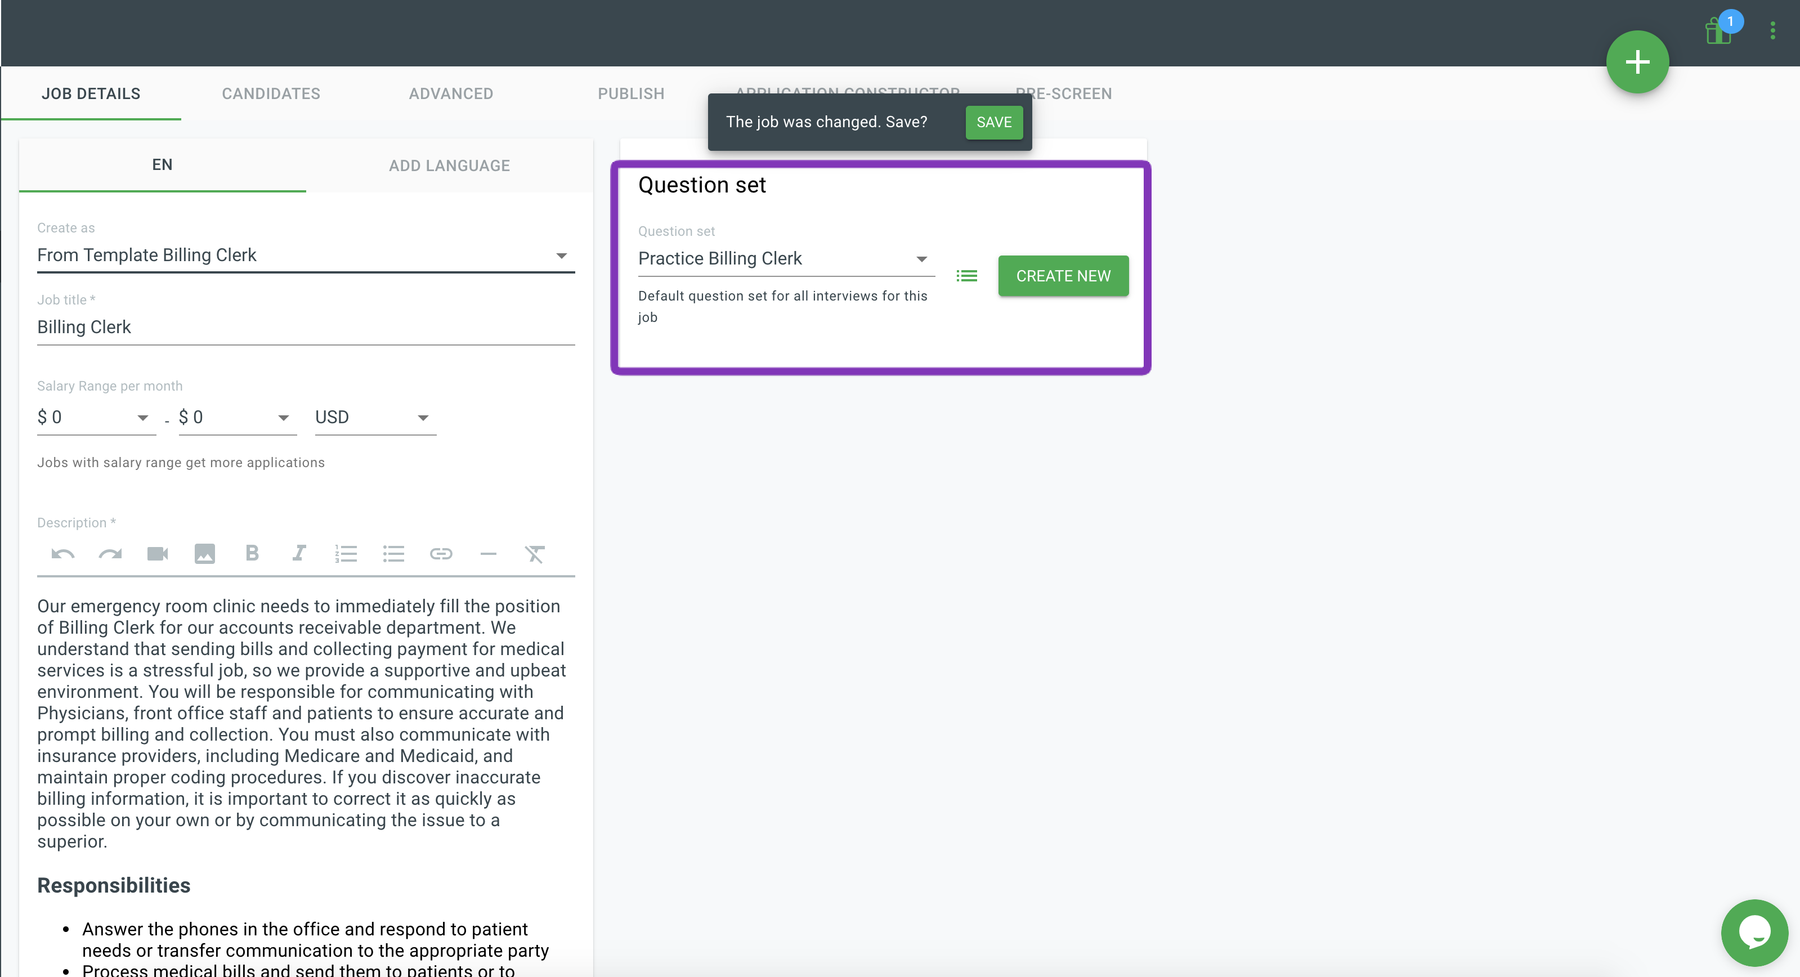Image resolution: width=1800 pixels, height=977 pixels.
Task: Open question set list icon
Action: tap(966, 276)
